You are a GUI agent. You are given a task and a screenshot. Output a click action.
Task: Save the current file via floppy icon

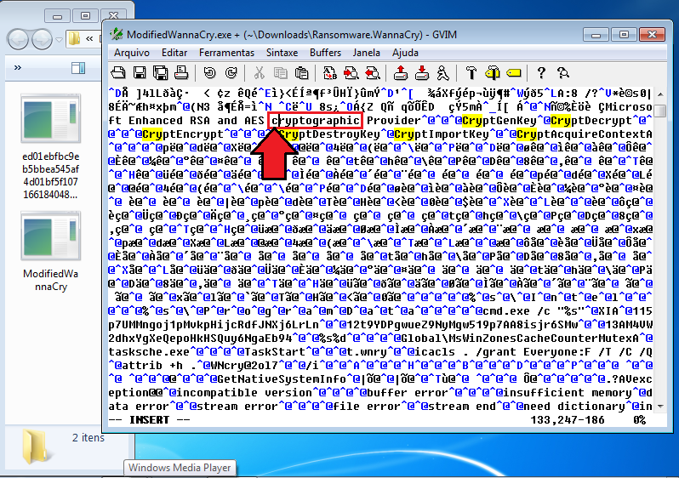[140, 73]
